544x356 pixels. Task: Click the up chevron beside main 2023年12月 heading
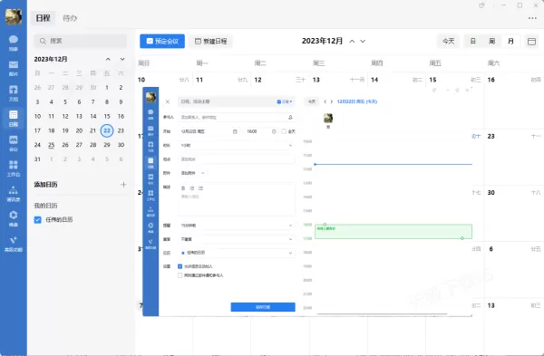[x=352, y=42]
